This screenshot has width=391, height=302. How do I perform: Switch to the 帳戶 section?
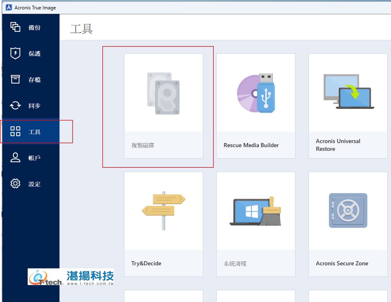pyautogui.click(x=34, y=158)
